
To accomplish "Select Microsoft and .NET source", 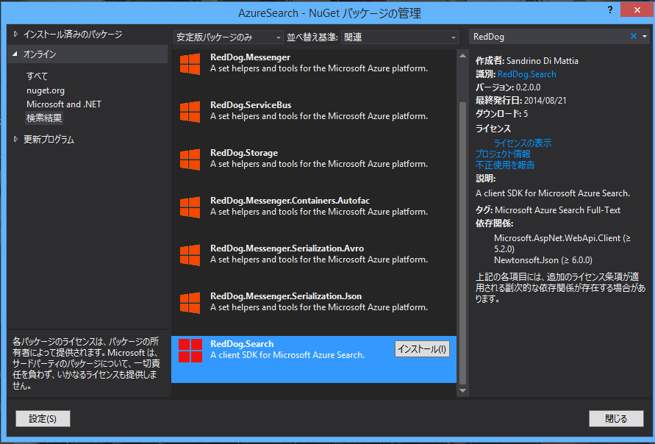I will (64, 104).
